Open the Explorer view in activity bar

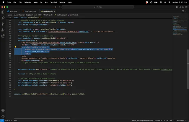pyautogui.click(x=3, y=12)
